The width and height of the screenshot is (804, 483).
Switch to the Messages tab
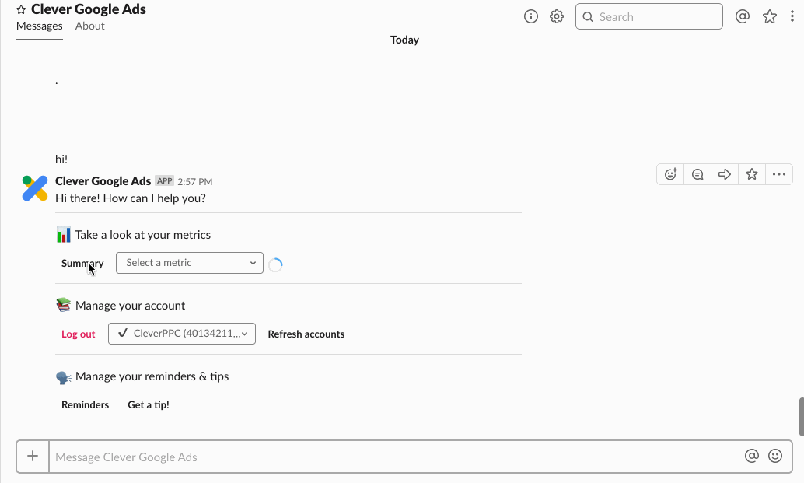[40, 26]
